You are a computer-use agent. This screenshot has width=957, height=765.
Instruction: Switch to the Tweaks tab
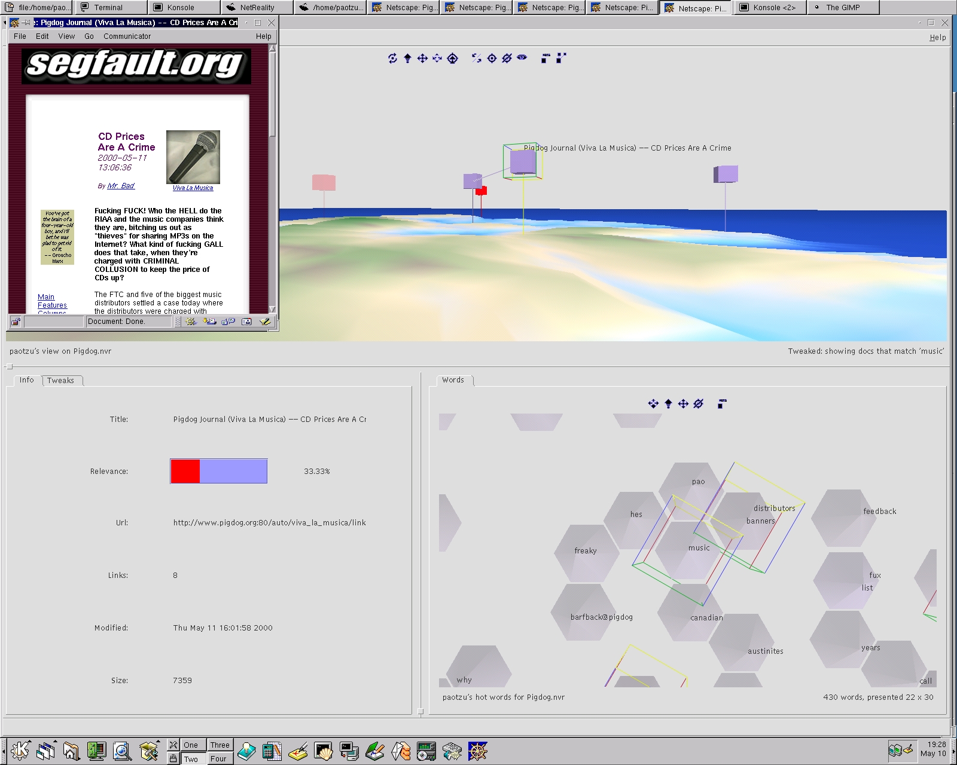coord(60,381)
